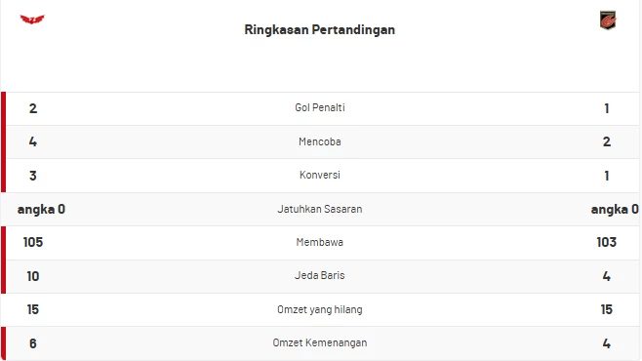Click the left 'angka 0' drop goal value
Screen dimensions: 642x361
[x=41, y=210]
